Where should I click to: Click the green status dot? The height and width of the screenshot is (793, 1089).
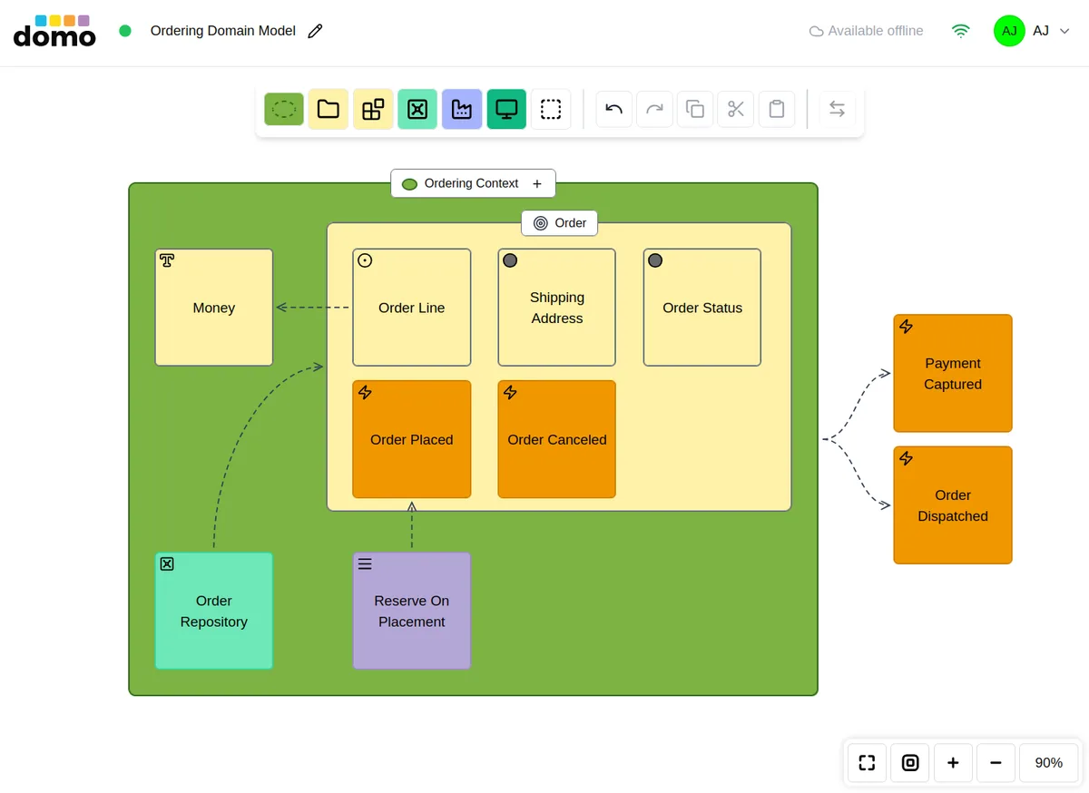(x=125, y=31)
